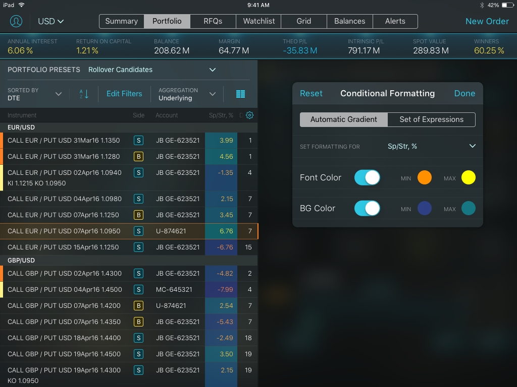Click the A-Z sort order icon
Image resolution: width=517 pixels, height=387 pixels.
pos(85,94)
